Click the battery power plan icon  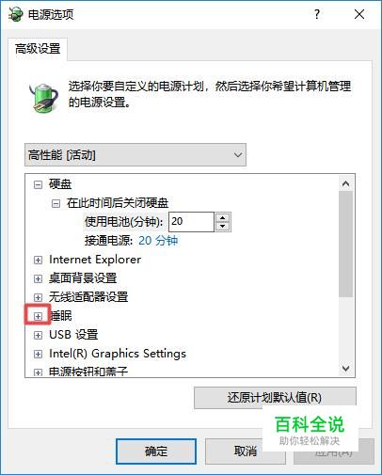[43, 98]
